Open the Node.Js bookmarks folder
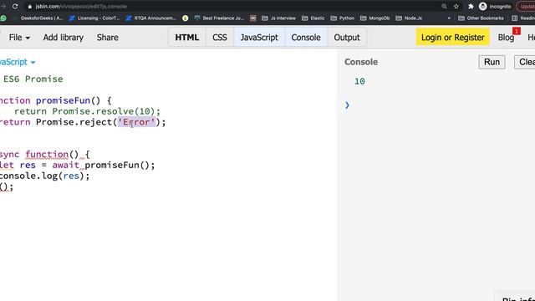The height and width of the screenshot is (301, 535). pos(409,18)
